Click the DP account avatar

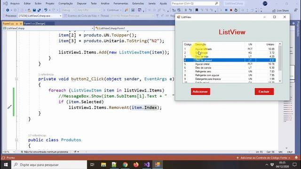pos(265,3)
